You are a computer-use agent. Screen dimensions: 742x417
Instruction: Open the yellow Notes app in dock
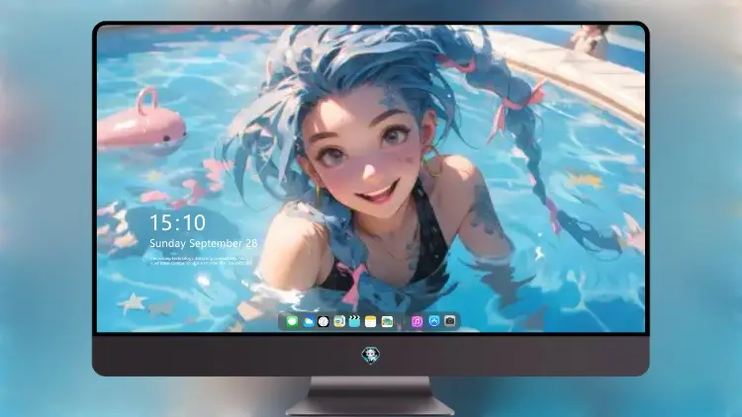(x=371, y=321)
